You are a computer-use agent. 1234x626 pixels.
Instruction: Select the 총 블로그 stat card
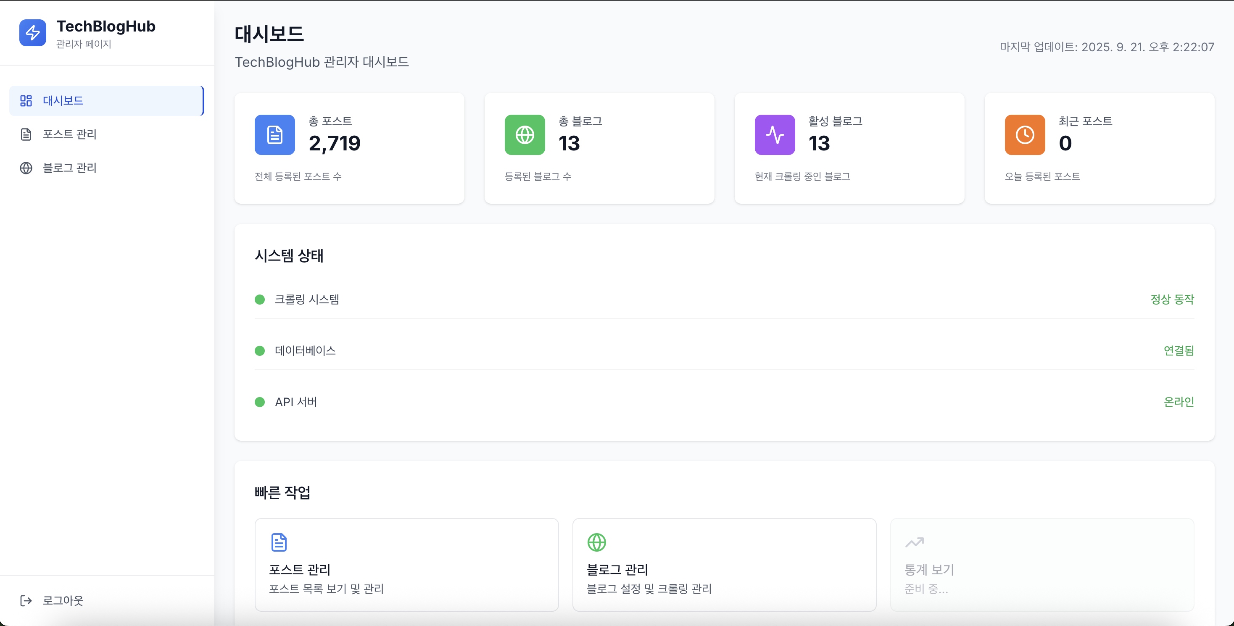click(x=599, y=148)
